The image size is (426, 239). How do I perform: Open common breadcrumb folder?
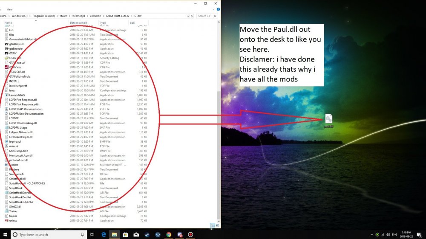coord(95,16)
